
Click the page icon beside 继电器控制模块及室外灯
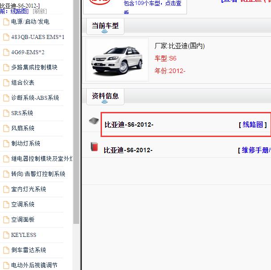click(x=6, y=159)
